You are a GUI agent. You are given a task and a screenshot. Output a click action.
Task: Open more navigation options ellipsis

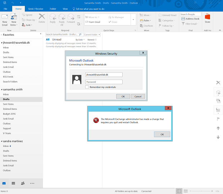pyautogui.click(x=32, y=183)
